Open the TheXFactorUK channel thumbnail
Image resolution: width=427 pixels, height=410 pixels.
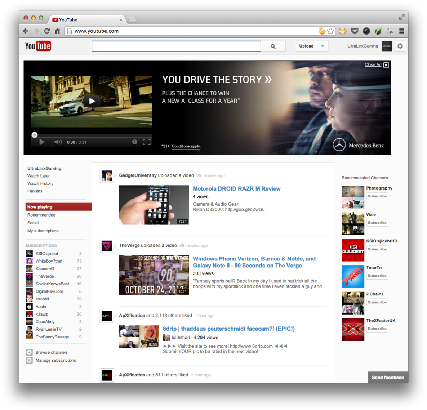tap(353, 330)
